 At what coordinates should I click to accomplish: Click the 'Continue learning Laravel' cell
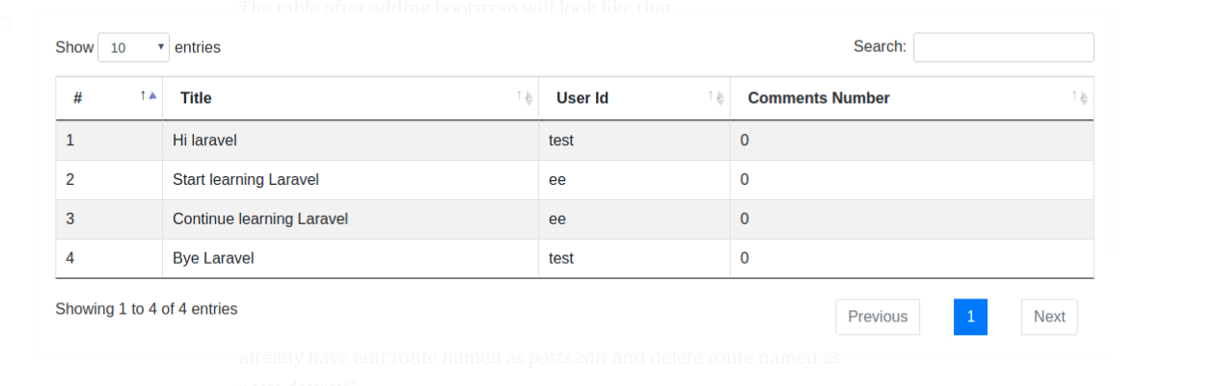[x=259, y=219]
